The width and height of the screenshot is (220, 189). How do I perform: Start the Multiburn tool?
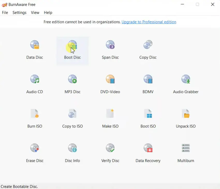tap(186, 153)
